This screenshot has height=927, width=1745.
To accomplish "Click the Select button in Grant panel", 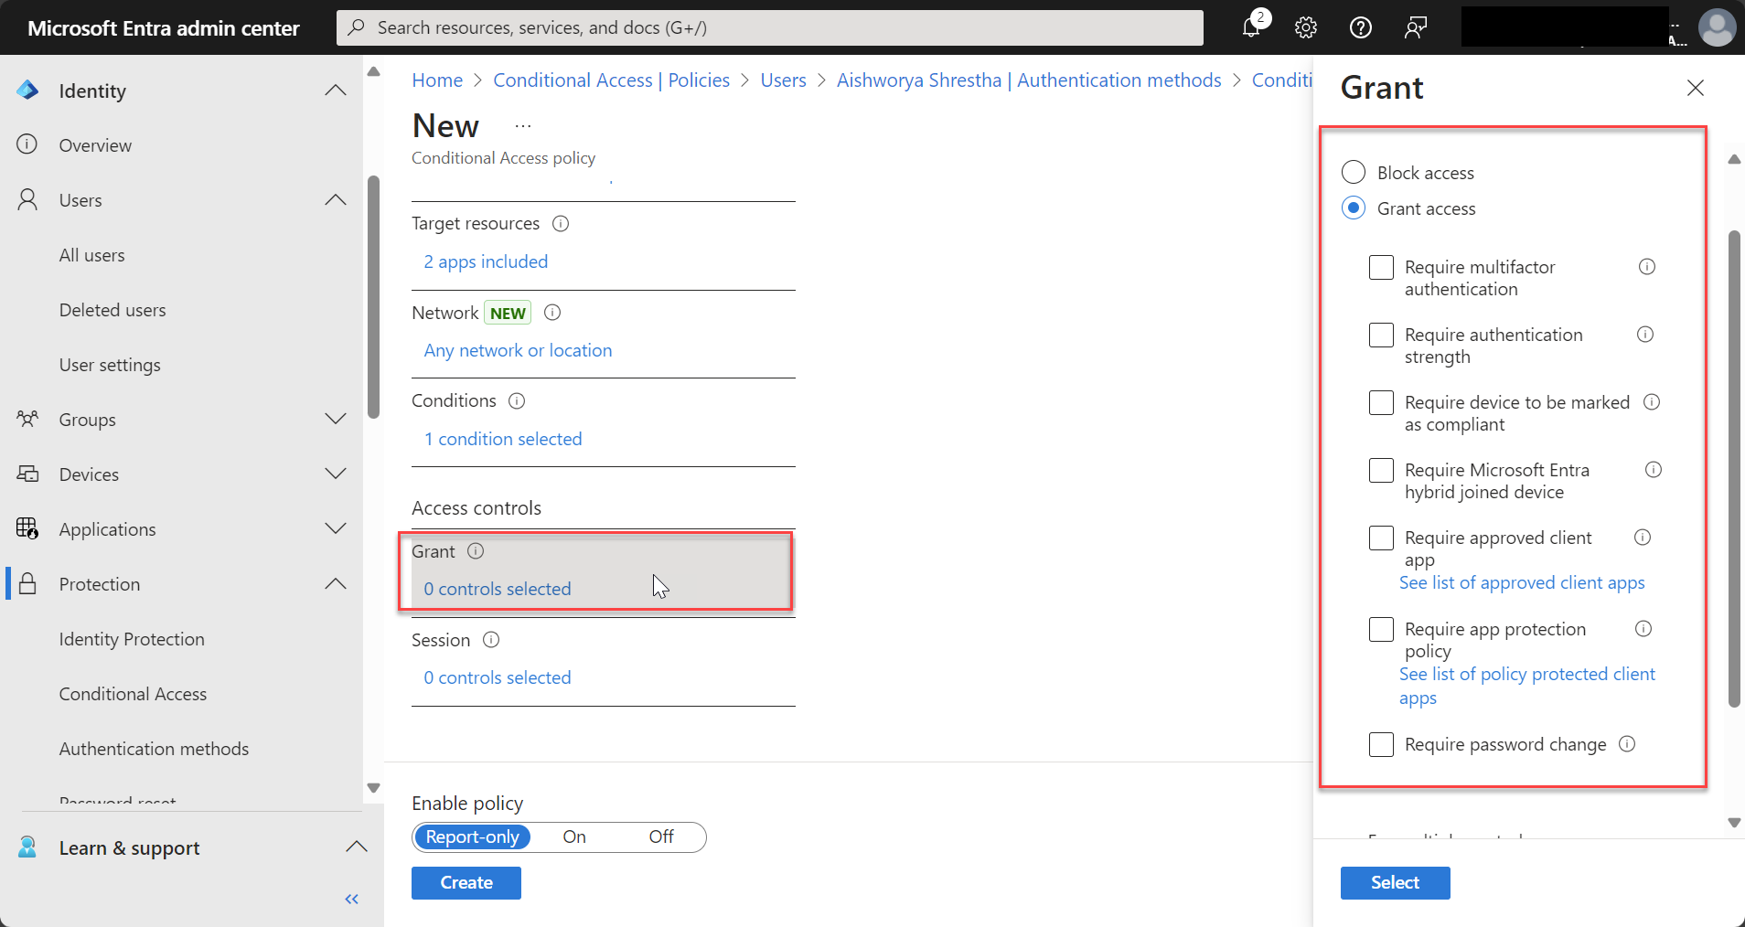I will 1395,883.
